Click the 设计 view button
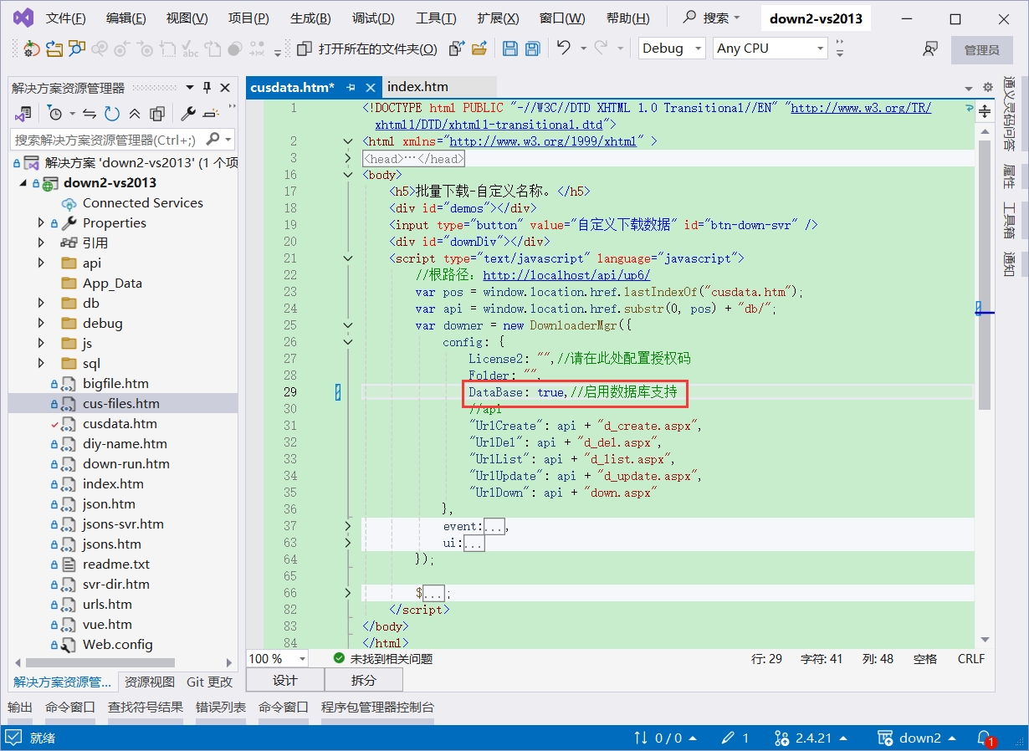1029x751 pixels. pyautogui.click(x=285, y=680)
